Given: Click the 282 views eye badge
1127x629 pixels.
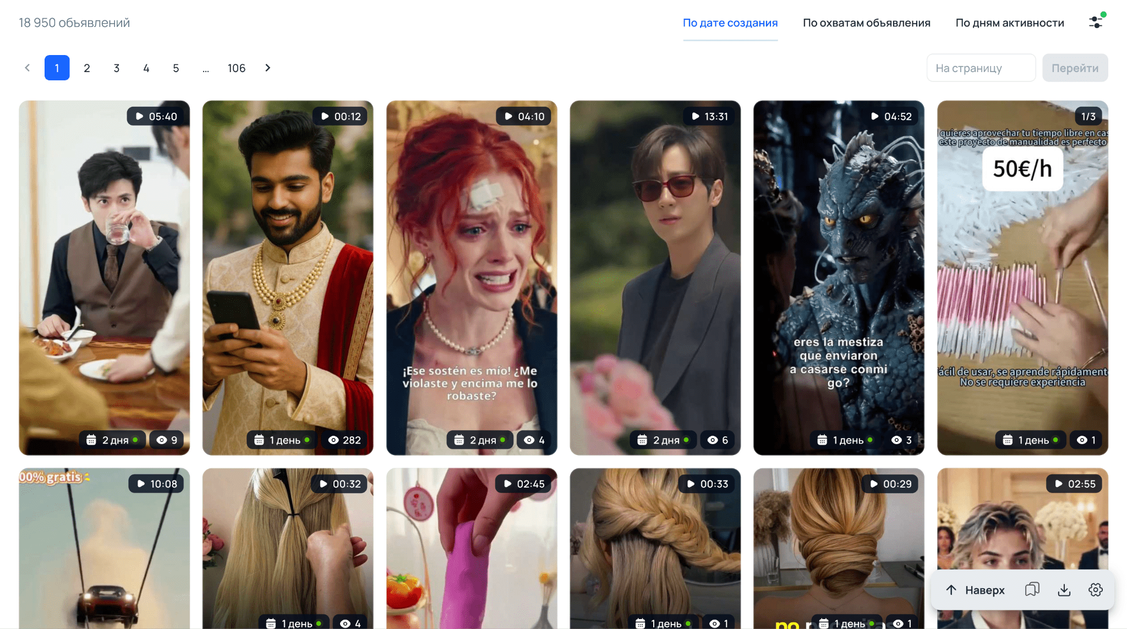Looking at the screenshot, I should [344, 440].
